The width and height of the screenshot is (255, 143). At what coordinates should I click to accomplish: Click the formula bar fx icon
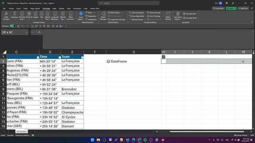point(39,32)
